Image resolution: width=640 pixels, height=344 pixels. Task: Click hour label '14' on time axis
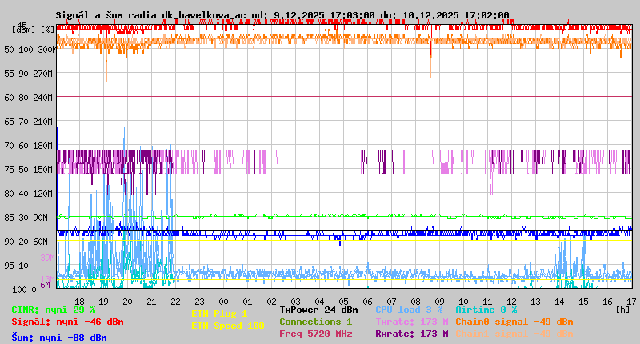[x=559, y=302]
